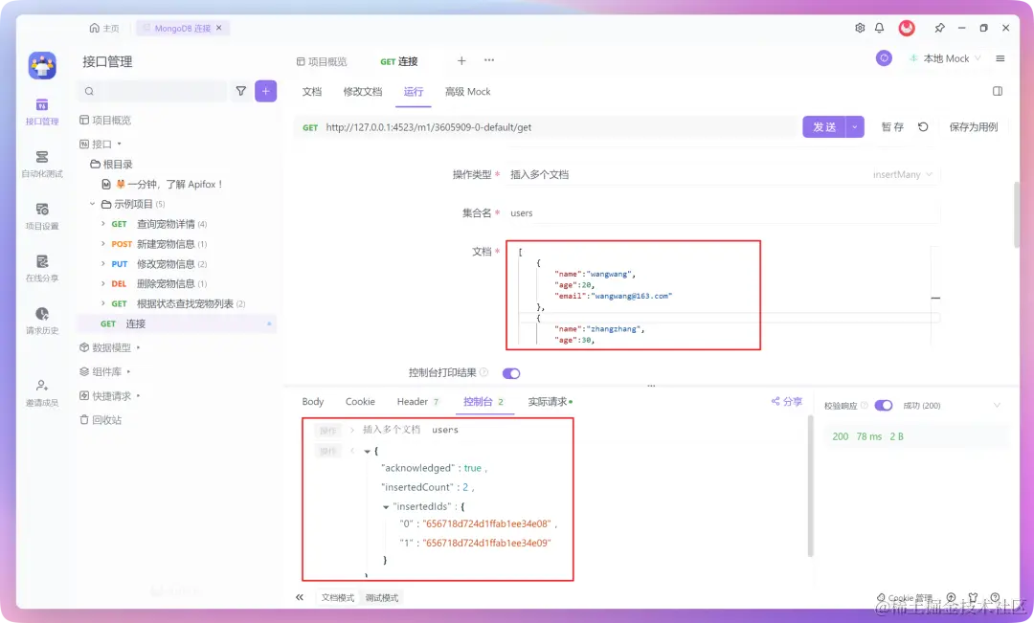Image resolution: width=1034 pixels, height=623 pixels.
Task: Switch to 修改文档 tab
Action: (x=363, y=92)
